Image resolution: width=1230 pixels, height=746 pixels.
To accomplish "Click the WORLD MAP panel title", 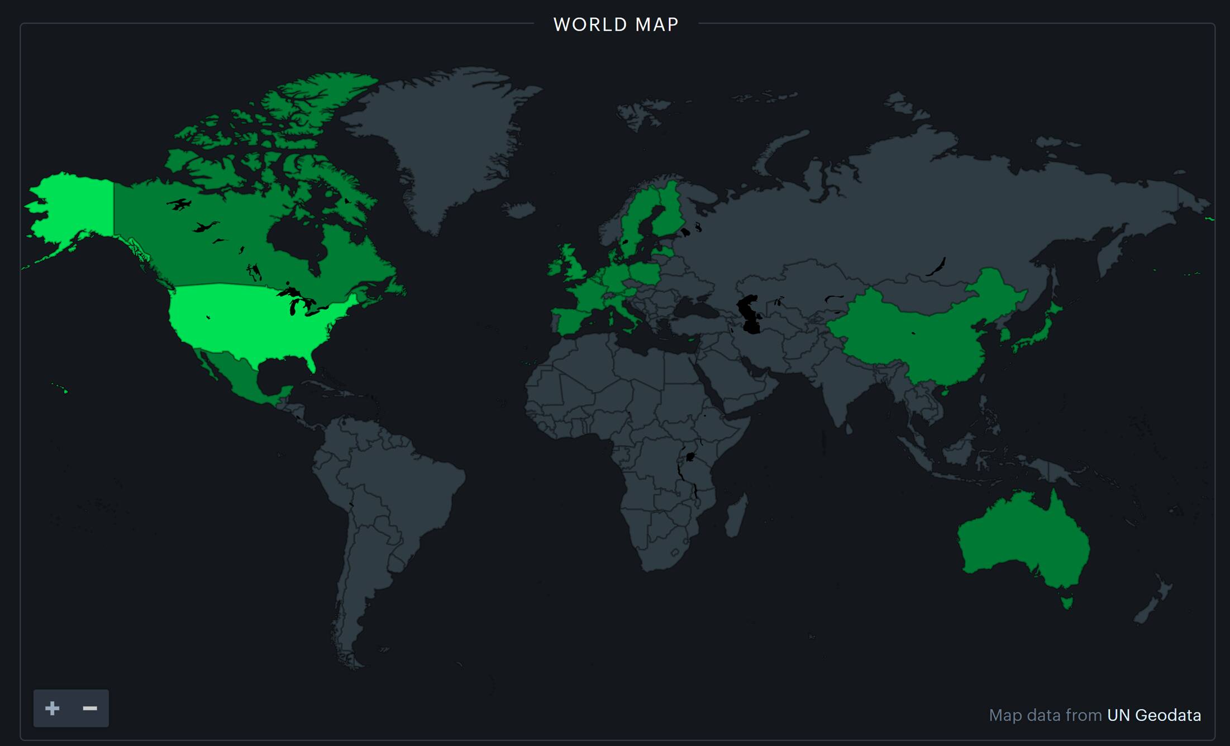I will [x=616, y=25].
